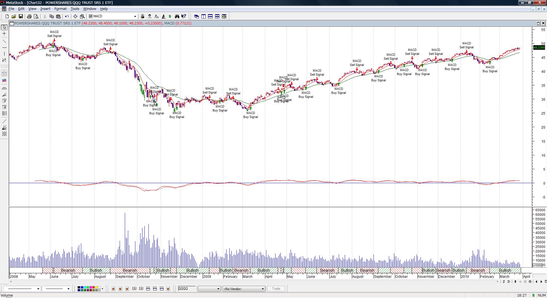Click the Fibonacci arcs tool
The width and height of the screenshot is (547, 298).
[4, 89]
